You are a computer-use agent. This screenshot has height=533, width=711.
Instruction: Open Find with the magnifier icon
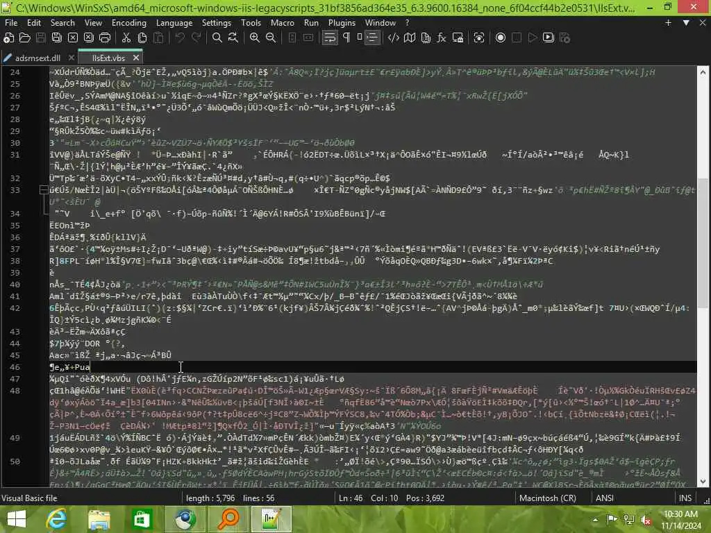[x=217, y=38]
